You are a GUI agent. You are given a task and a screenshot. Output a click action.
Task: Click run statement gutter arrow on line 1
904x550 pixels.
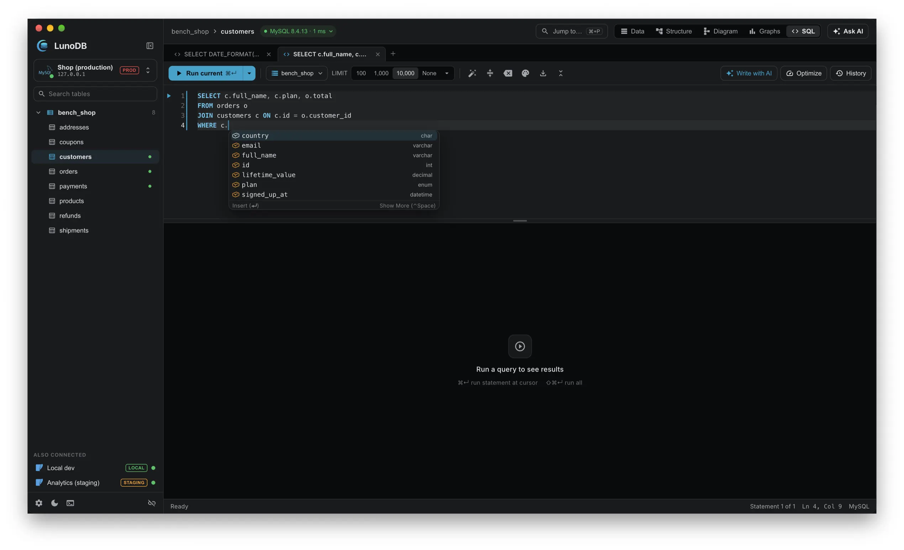(x=169, y=96)
